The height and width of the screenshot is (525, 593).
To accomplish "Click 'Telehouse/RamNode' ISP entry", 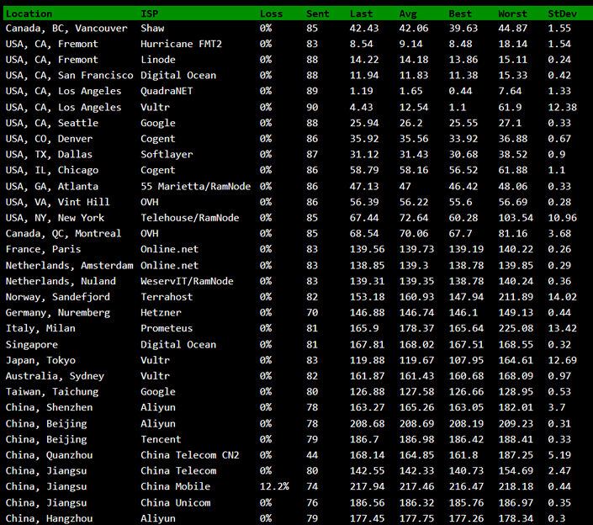I will [x=190, y=218].
